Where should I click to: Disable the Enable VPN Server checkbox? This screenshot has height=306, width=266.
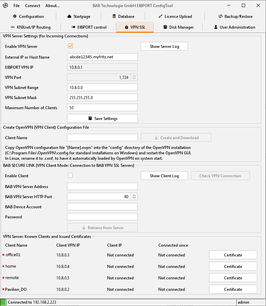pos(70,46)
